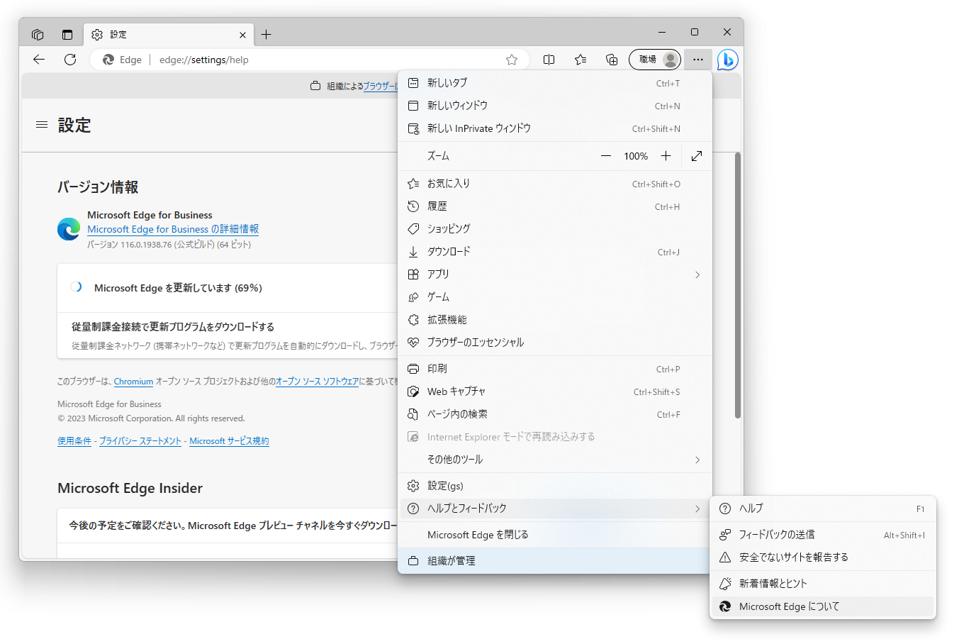This screenshot has width=959, height=644.
Task: Open the settings hamburger menu
Action: tap(41, 125)
